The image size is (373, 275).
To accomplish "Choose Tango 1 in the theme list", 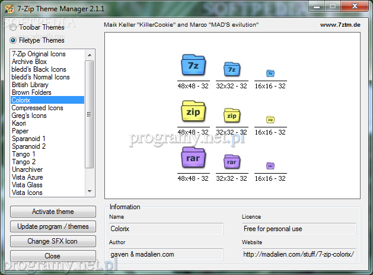I will (24, 154).
